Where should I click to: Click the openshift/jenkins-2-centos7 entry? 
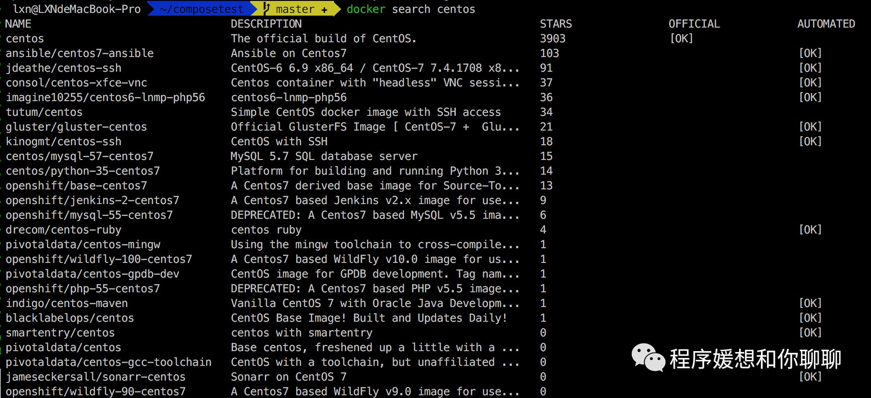(x=92, y=200)
